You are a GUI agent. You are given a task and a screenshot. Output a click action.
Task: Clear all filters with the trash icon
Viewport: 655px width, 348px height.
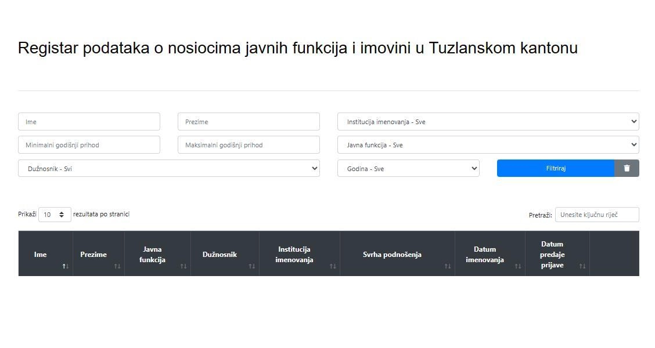[627, 168]
